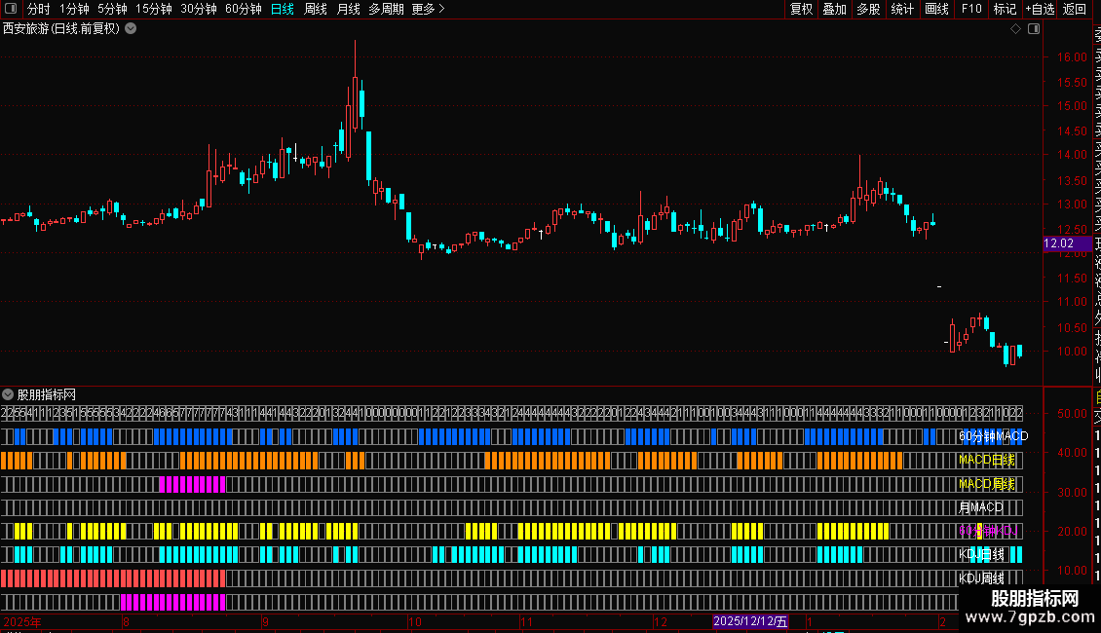
Task: Click the KDJ周线 indicator label
Action: tap(981, 578)
